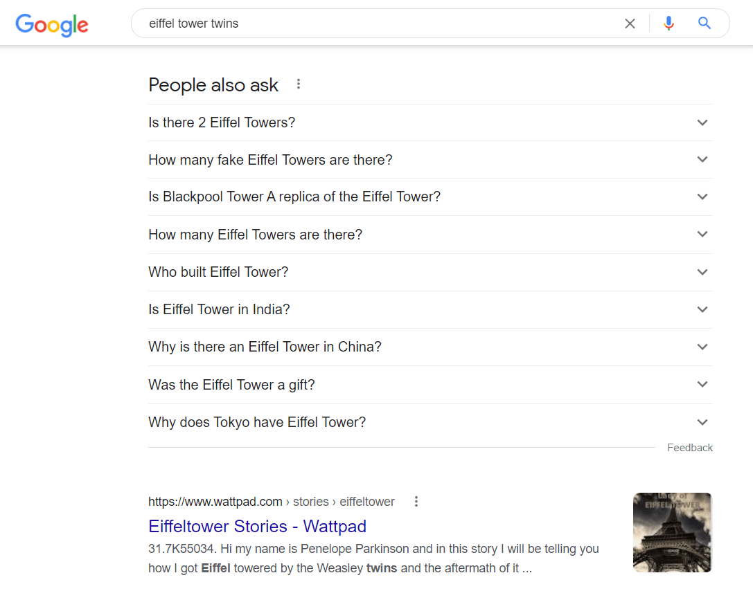This screenshot has height=591, width=753.
Task: Click the Google logo
Action: coord(52,24)
